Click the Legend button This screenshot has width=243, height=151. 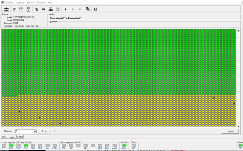coord(230,131)
